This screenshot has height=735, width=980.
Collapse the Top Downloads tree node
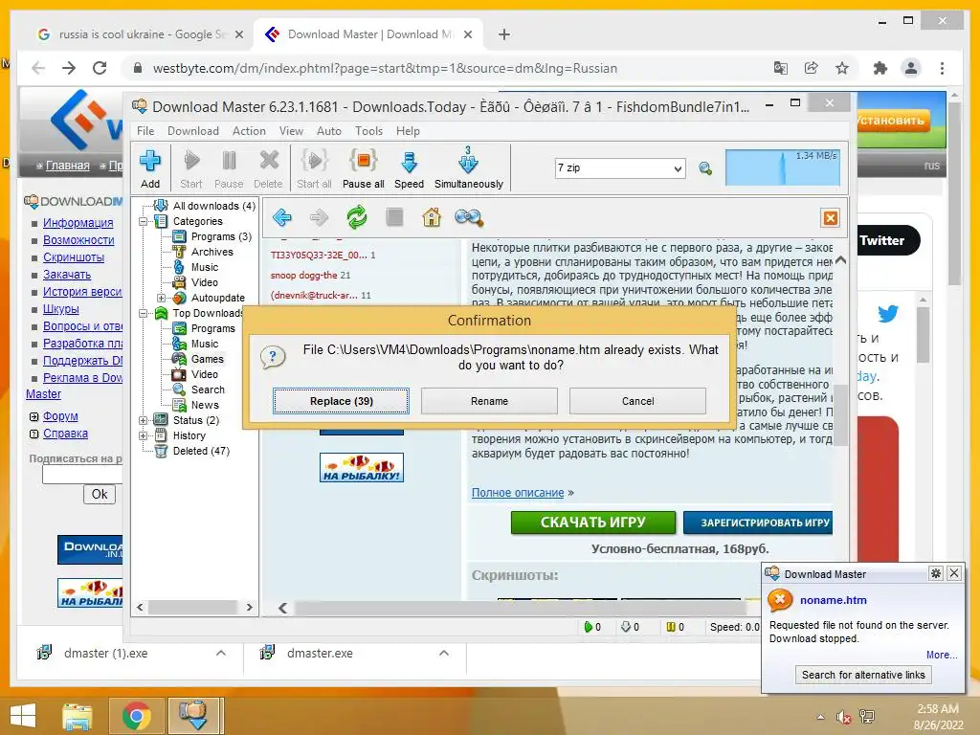[144, 313]
